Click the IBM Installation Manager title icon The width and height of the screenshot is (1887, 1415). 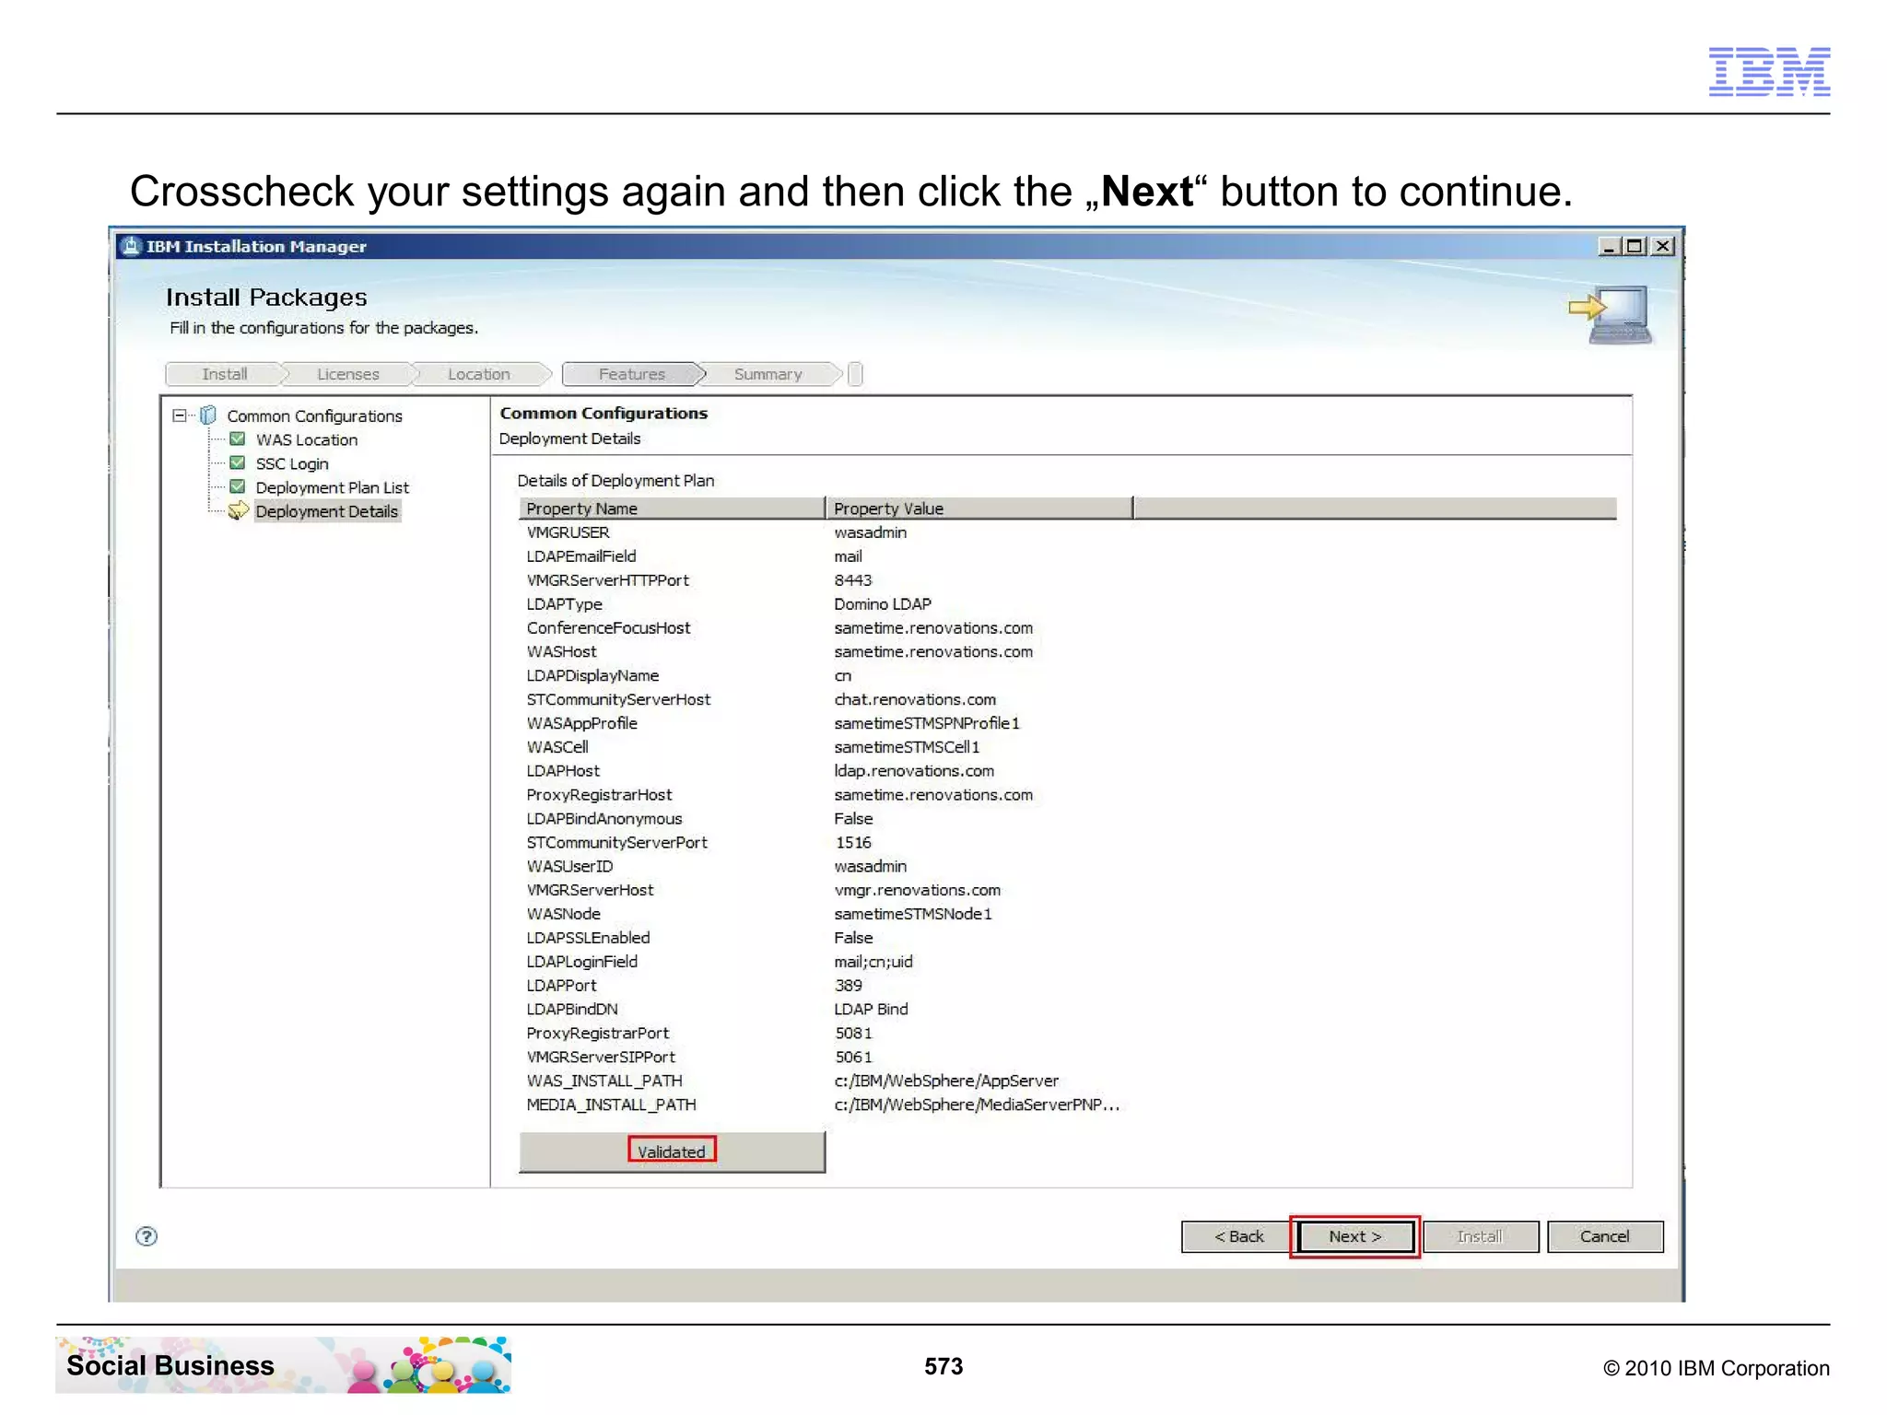pyautogui.click(x=132, y=246)
